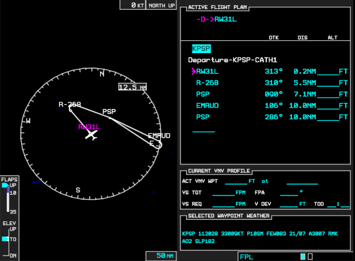Select the PSP waypoint with 090° DTK
Viewport: 355px width, 261px height.
coord(203,94)
